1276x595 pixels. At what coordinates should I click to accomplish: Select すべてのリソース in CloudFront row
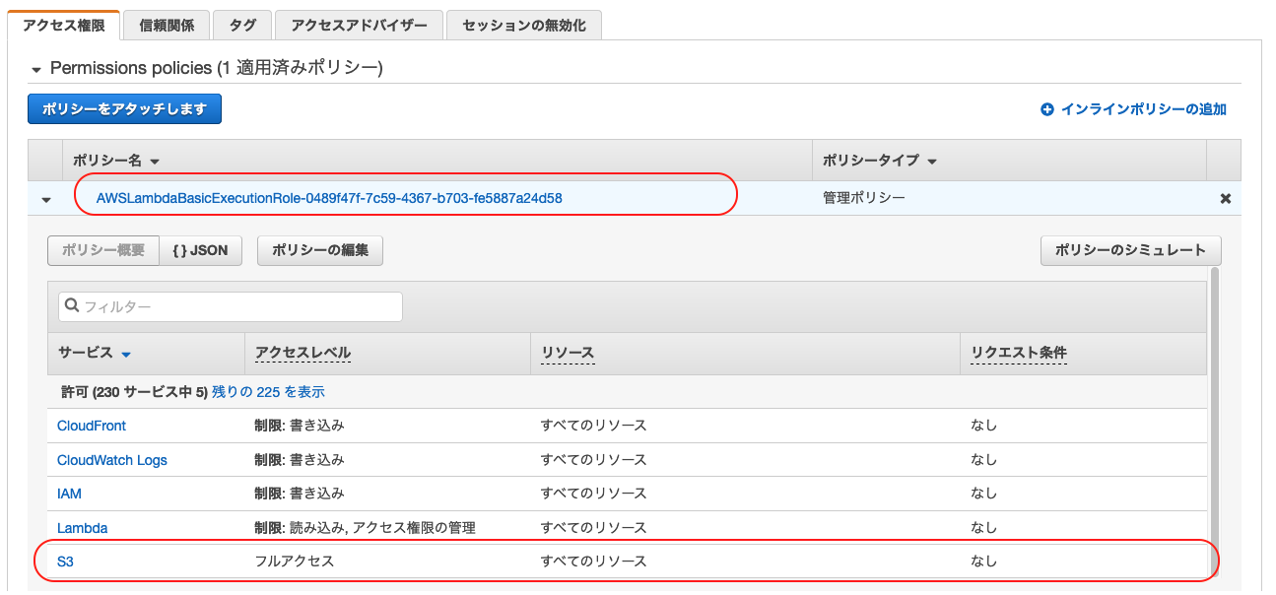click(x=593, y=426)
